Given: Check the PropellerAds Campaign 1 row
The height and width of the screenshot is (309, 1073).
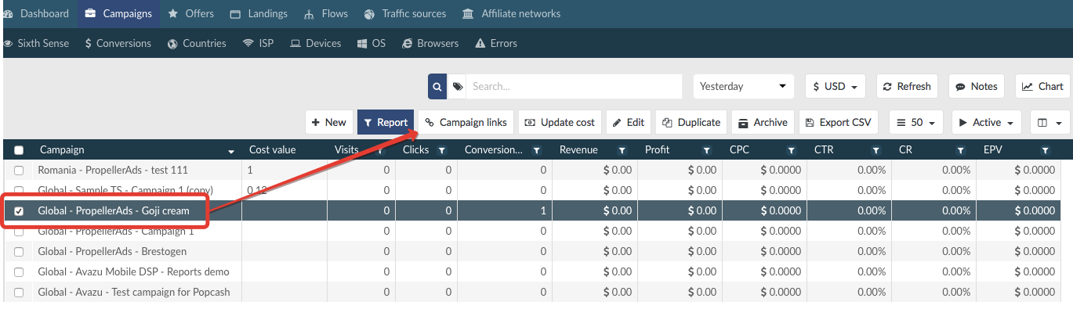Looking at the screenshot, I should [x=19, y=232].
